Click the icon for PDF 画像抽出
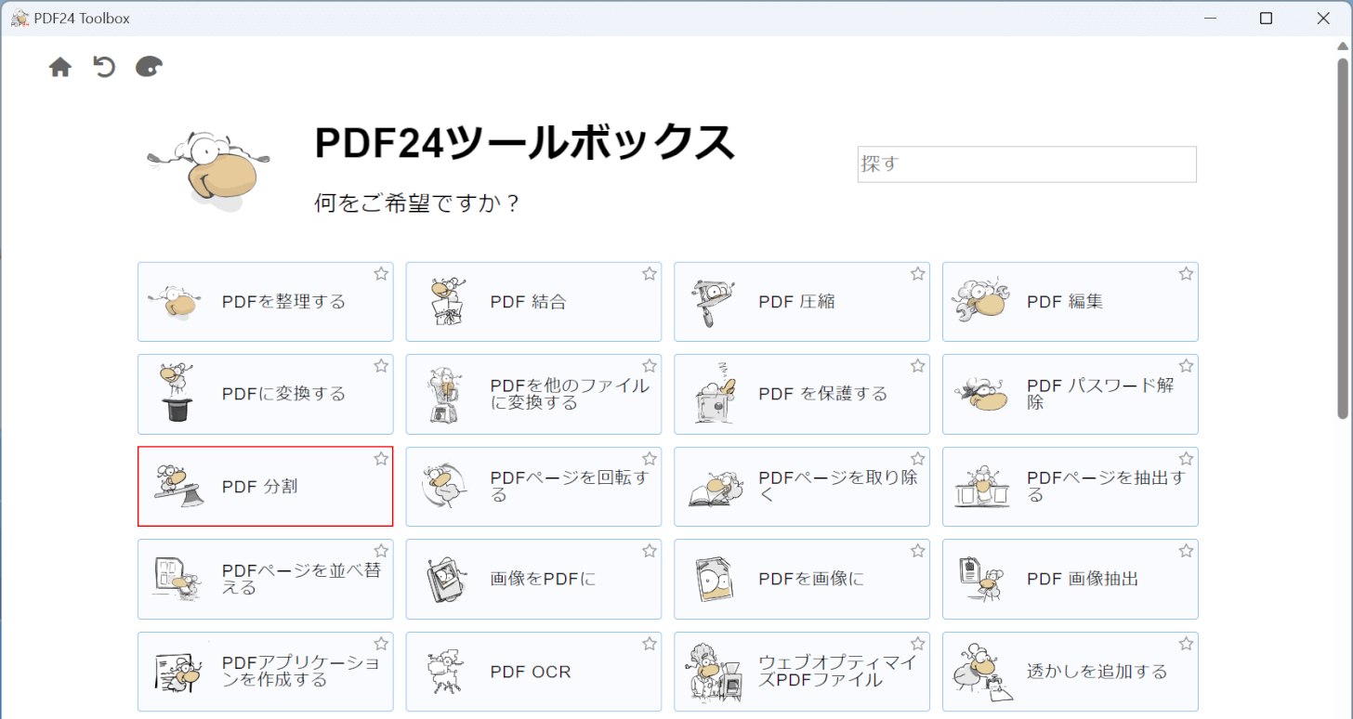The width and height of the screenshot is (1353, 719). (x=980, y=579)
